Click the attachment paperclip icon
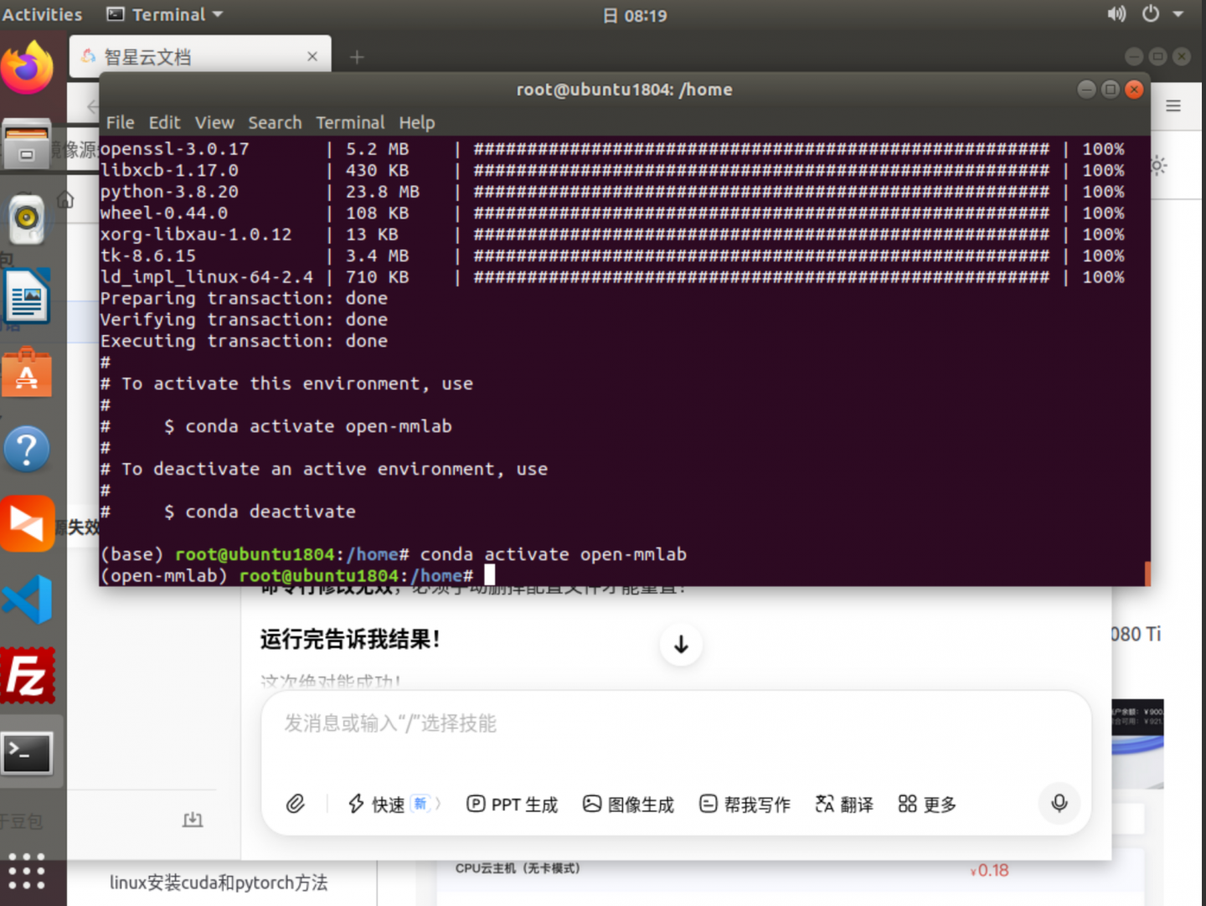1206x906 pixels. 295,804
